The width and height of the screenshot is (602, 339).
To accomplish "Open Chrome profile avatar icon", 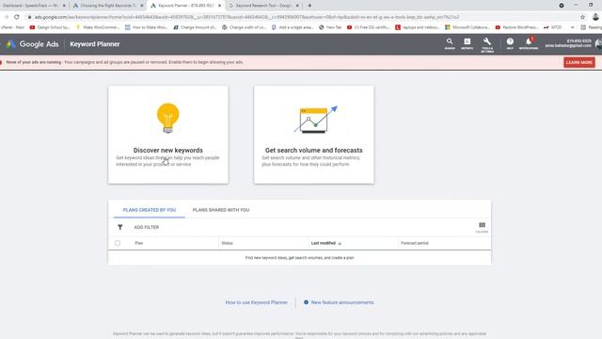I will click(595, 17).
